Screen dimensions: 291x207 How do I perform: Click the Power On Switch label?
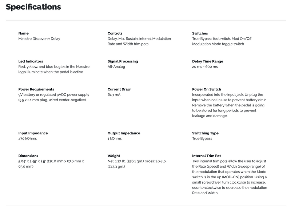pyautogui.click(x=206, y=89)
